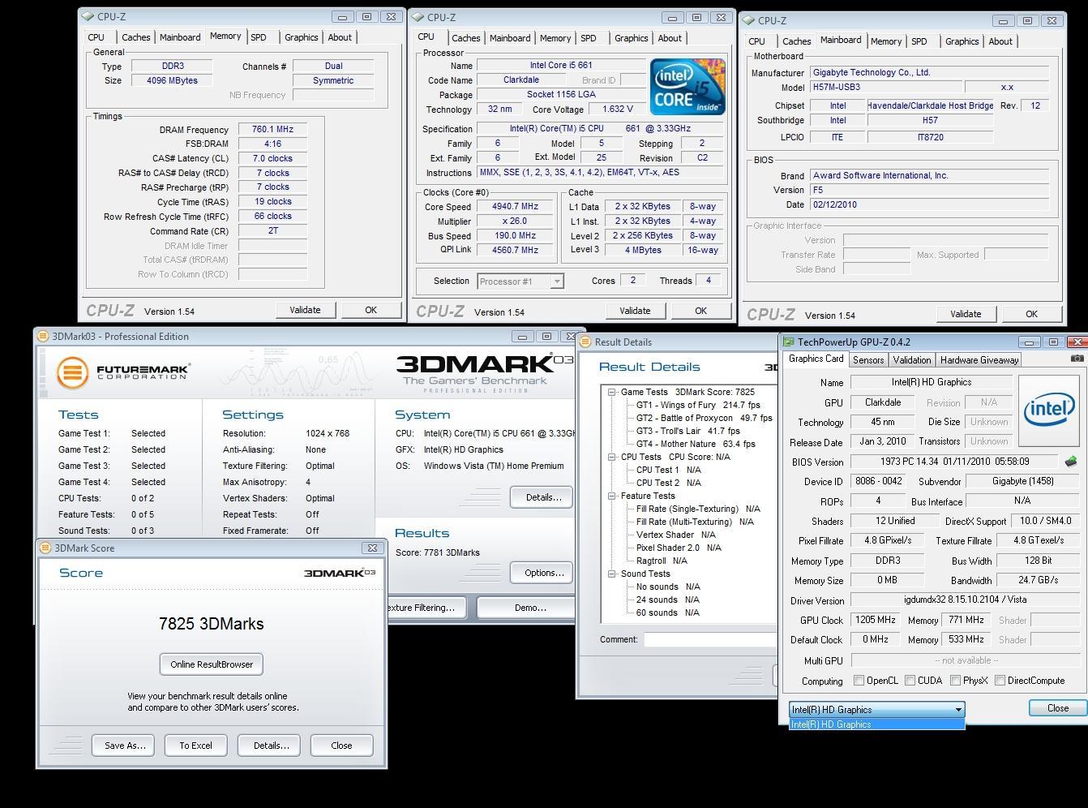Click the Demo... button

[x=525, y=608]
